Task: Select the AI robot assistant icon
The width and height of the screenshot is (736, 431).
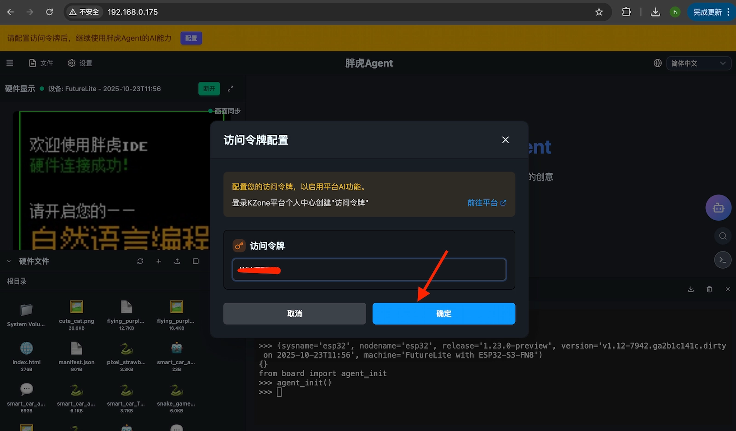Action: [x=718, y=207]
